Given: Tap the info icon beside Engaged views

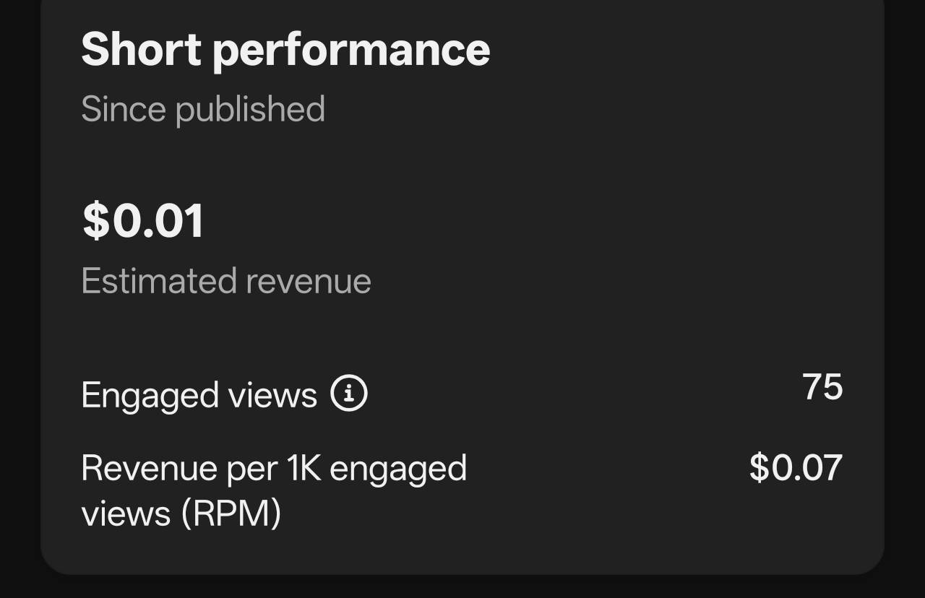Looking at the screenshot, I should [x=349, y=394].
